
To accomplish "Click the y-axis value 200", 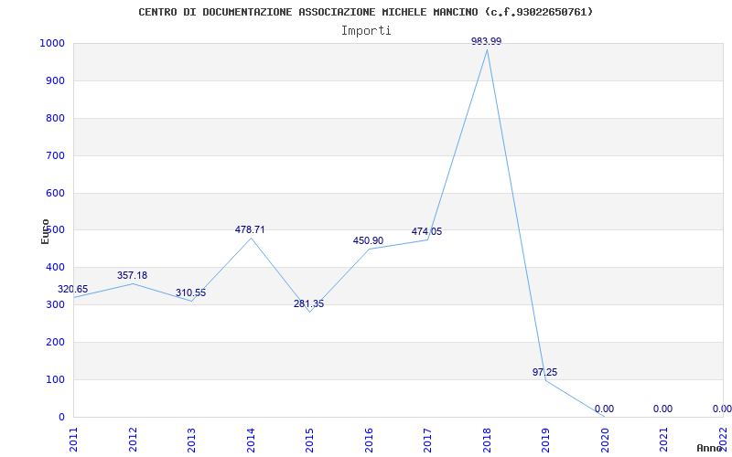I will tap(55, 342).
